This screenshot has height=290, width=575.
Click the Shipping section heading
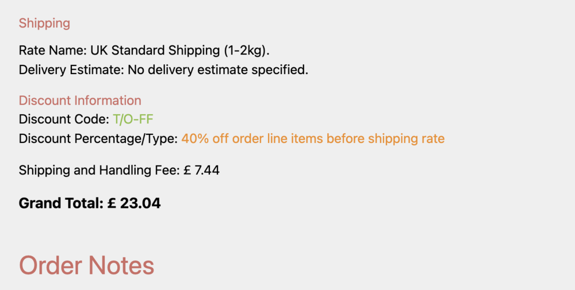click(x=44, y=24)
